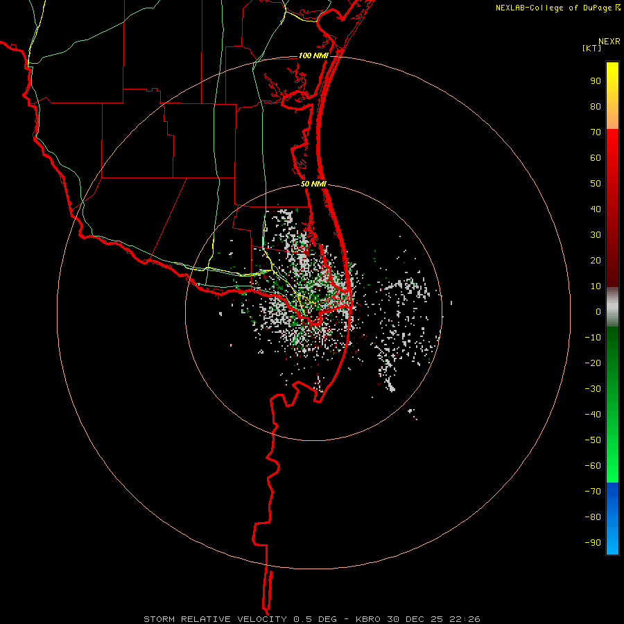The width and height of the screenshot is (624, 624).
Task: Click the -80 value on velocity scale
Action: tap(593, 517)
